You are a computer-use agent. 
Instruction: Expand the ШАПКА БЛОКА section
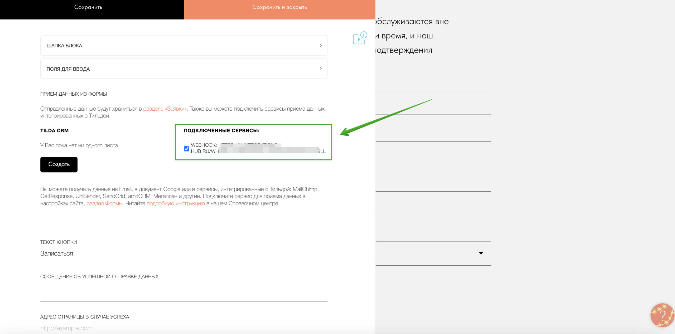click(x=184, y=45)
